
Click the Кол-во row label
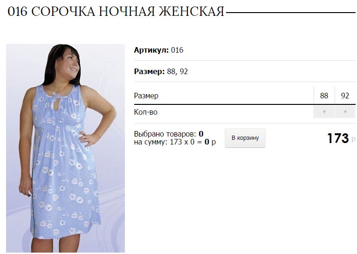coord(146,112)
